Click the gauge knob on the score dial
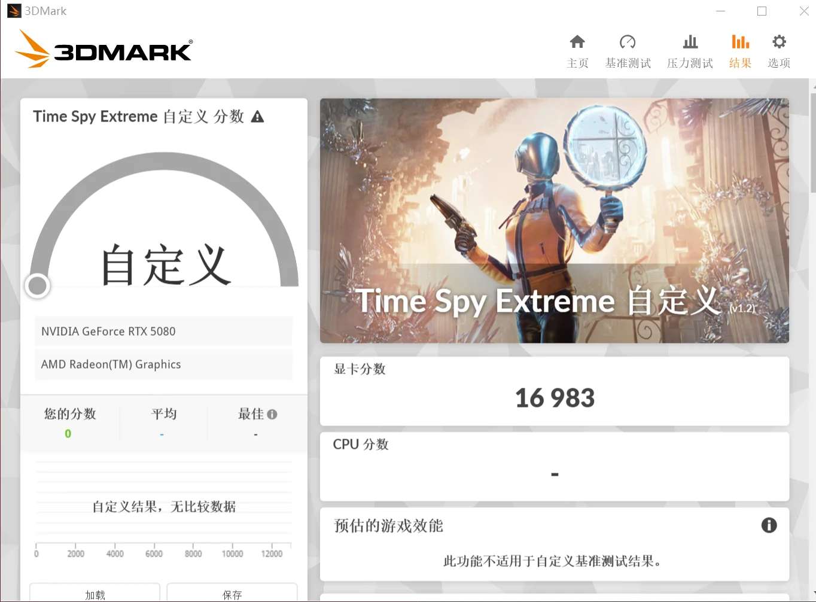Screen dimensions: 816x602 (37, 285)
